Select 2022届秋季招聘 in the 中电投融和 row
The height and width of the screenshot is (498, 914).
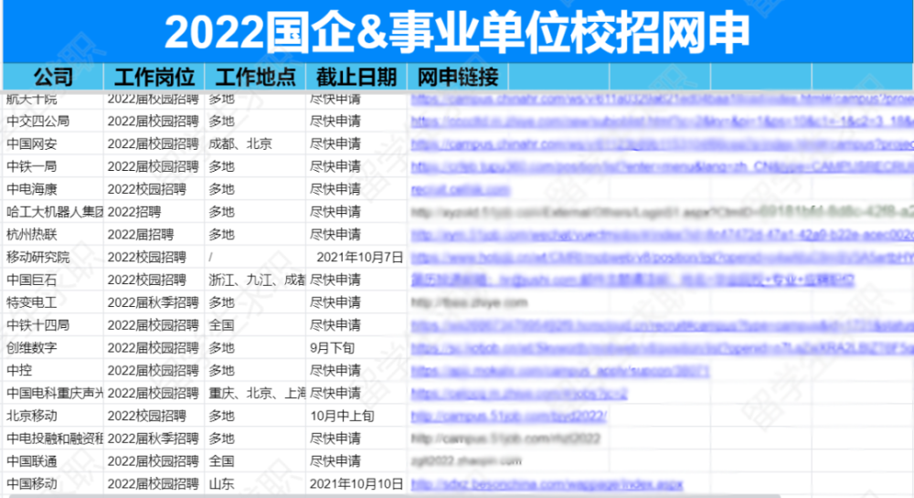click(154, 440)
